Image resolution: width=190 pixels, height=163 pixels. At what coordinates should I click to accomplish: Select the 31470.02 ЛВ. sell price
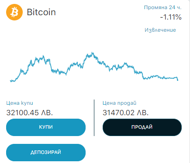125,113
